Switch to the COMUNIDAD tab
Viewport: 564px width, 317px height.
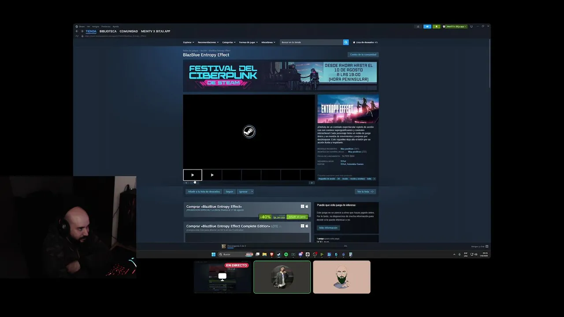pos(129,31)
